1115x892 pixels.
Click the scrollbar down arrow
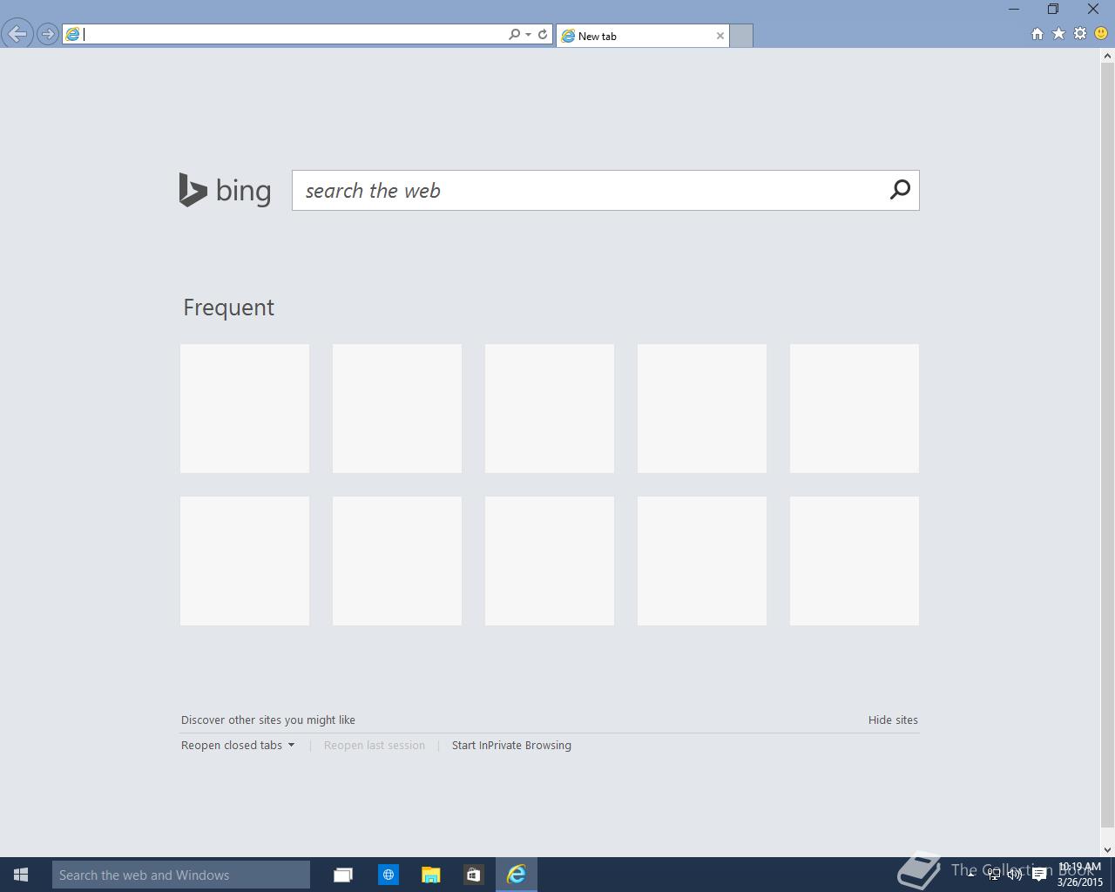[1107, 850]
